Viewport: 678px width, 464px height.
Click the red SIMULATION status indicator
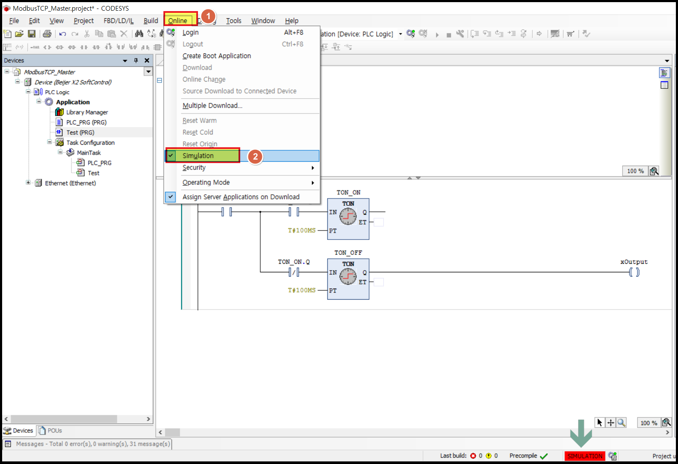click(x=585, y=456)
